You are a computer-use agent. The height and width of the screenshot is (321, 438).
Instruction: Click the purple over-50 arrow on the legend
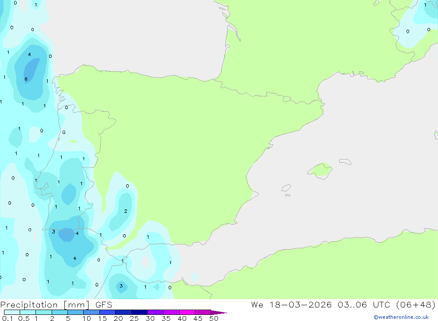pyautogui.click(x=219, y=313)
